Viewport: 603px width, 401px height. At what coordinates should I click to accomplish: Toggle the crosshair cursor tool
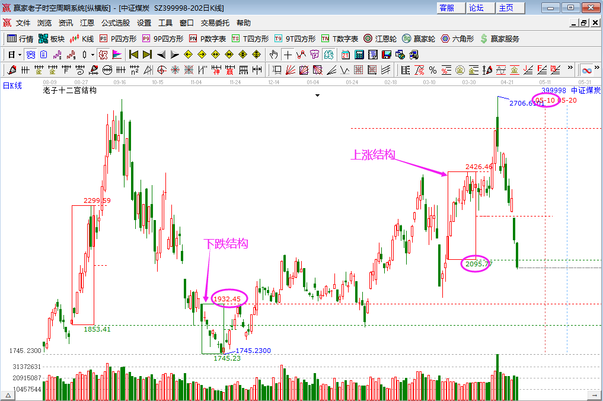pos(288,55)
